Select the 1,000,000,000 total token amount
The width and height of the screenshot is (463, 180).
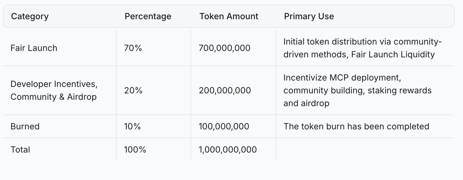228,149
